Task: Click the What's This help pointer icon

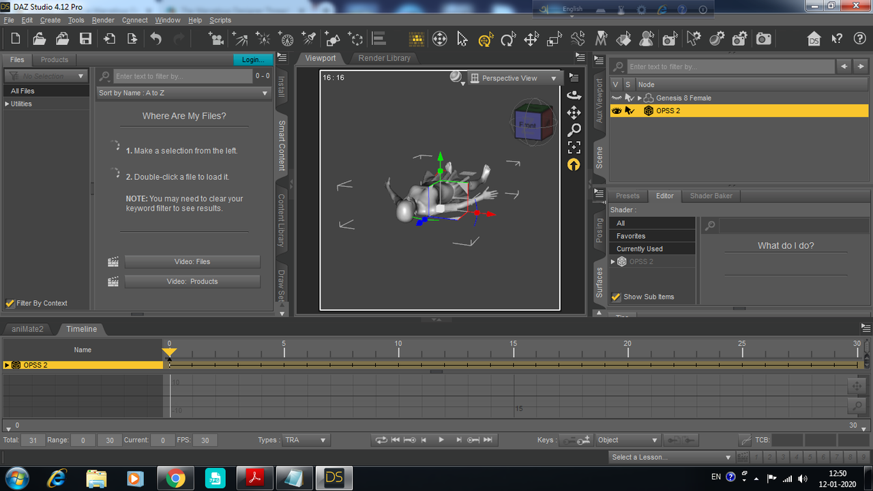Action: (x=837, y=39)
